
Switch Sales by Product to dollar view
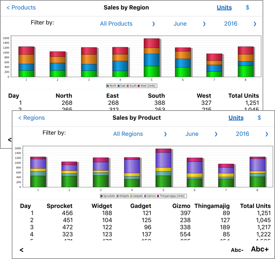[259, 118]
